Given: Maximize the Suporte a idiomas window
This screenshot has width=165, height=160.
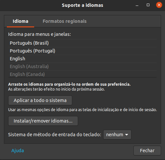Looking at the screenshot, I should coord(148,5).
